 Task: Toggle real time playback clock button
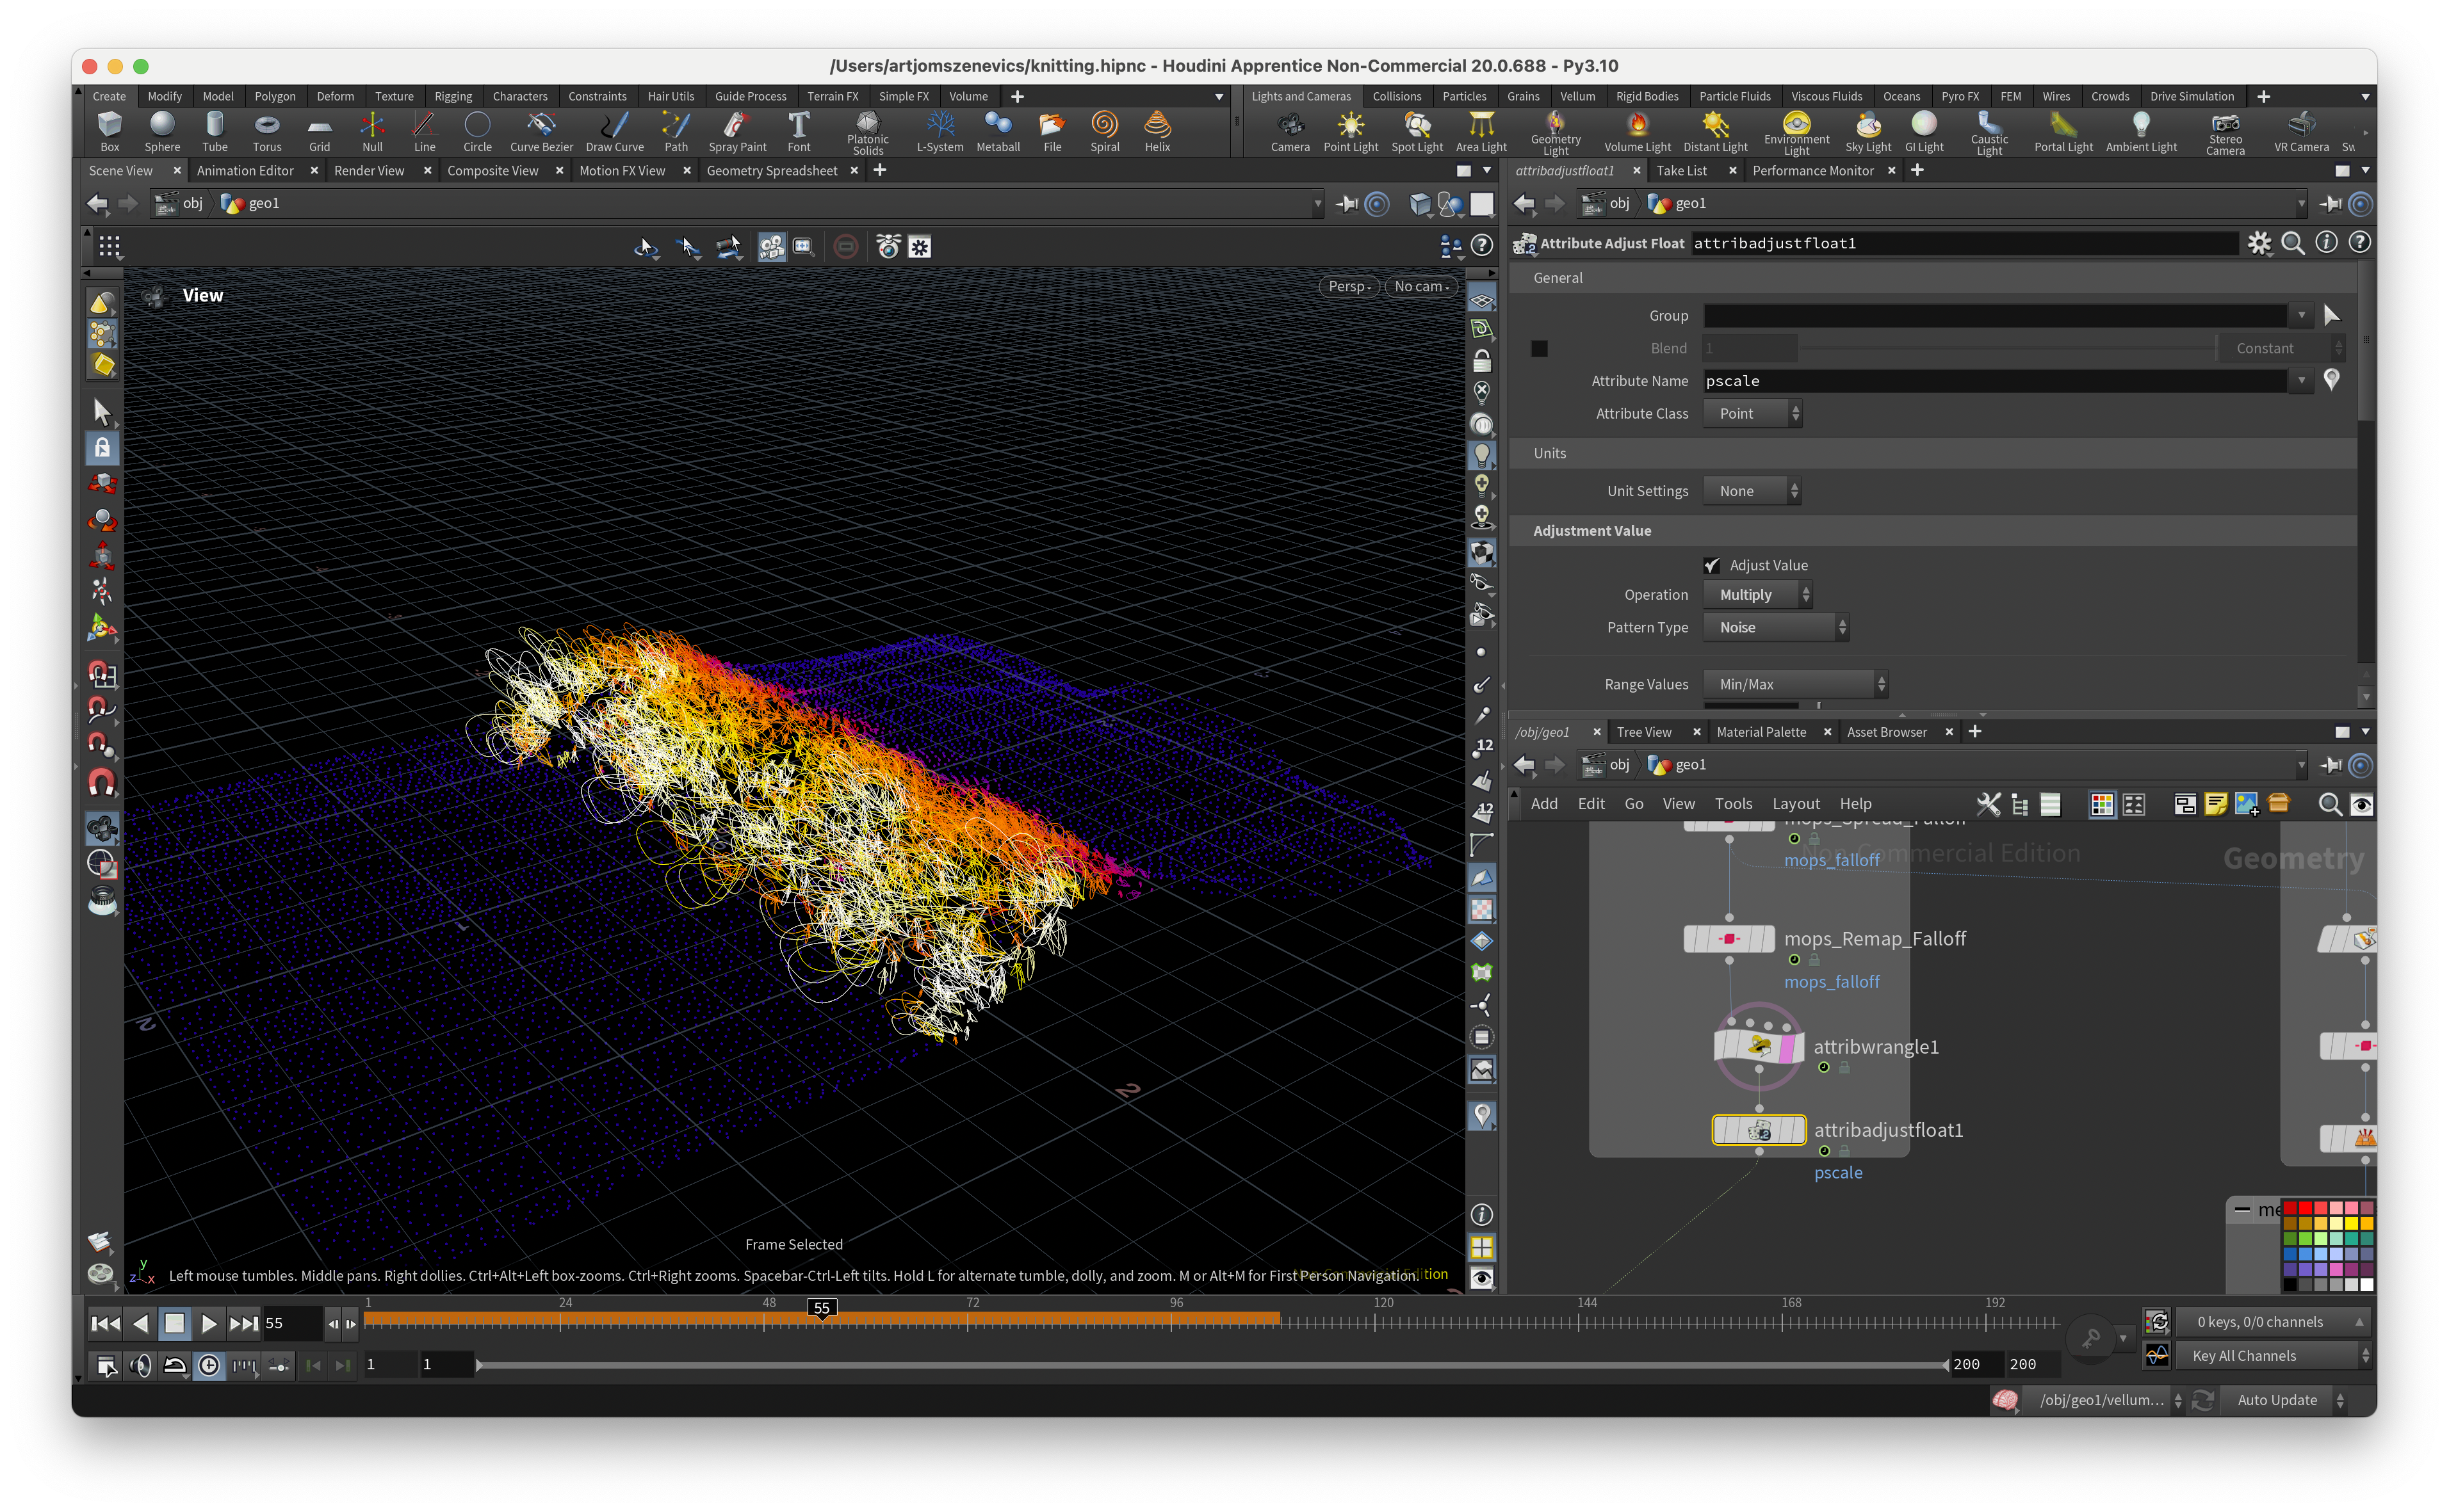point(208,1365)
